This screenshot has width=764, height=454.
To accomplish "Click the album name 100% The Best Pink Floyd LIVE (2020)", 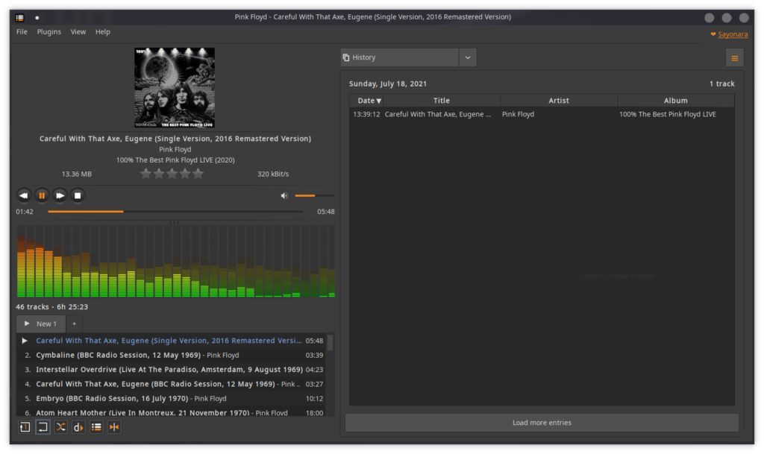I will tap(175, 160).
